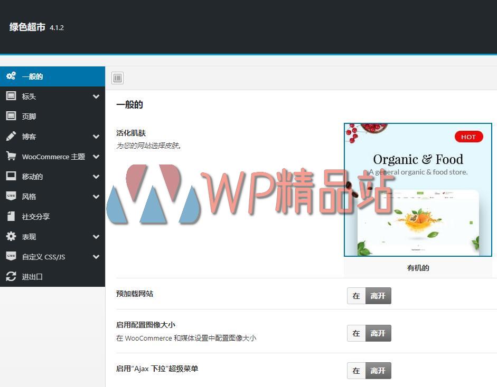This screenshot has height=387, width=497.
Task: Expand the 表现 section chevron
Action: 96,236
